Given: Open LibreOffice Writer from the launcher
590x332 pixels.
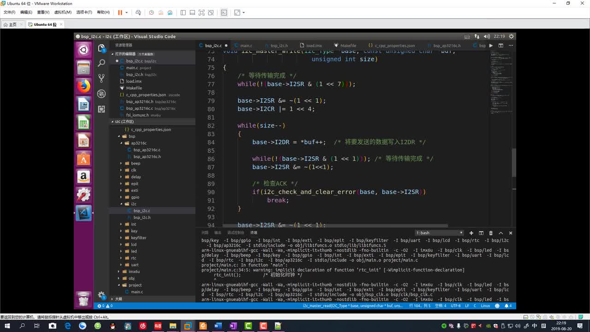Looking at the screenshot, I should click(83, 105).
